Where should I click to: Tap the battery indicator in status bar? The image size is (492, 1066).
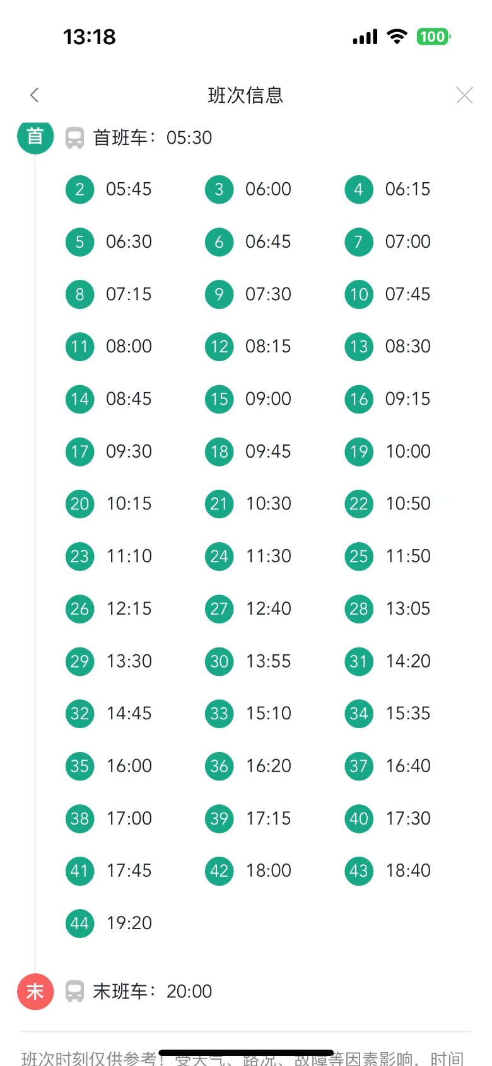[x=433, y=37]
